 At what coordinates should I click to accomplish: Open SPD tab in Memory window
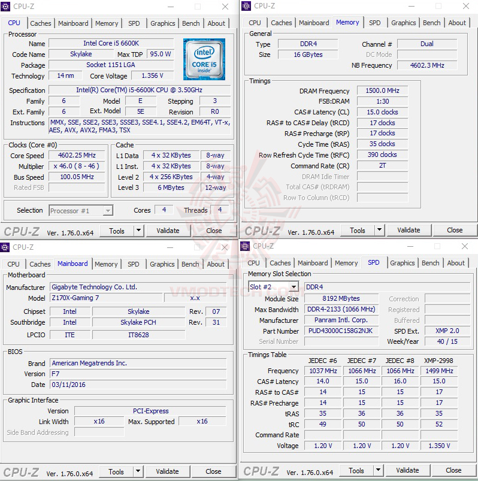click(x=374, y=23)
